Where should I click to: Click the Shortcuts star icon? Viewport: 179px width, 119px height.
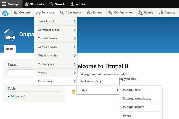click(27, 4)
